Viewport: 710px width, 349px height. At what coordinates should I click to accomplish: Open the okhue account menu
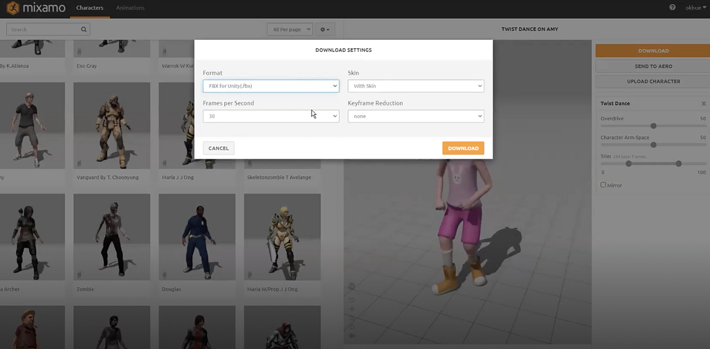[696, 8]
